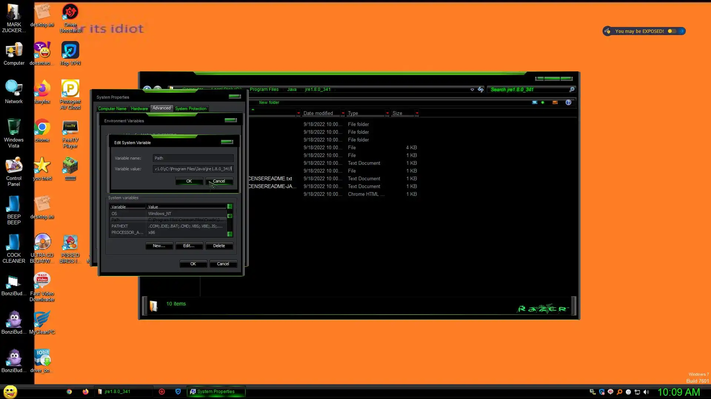
Task: Click the Variable value input field
Action: (193, 169)
